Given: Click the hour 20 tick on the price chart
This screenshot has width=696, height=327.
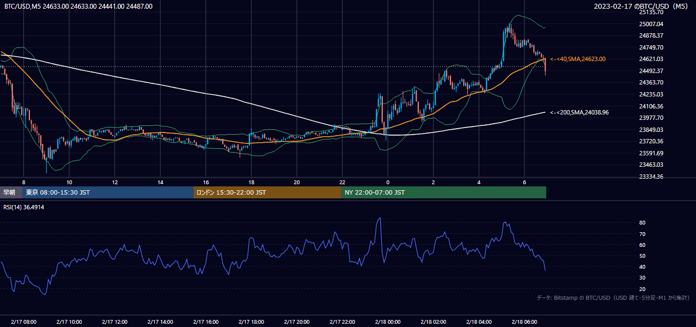Looking at the screenshot, I should pyautogui.click(x=297, y=182).
